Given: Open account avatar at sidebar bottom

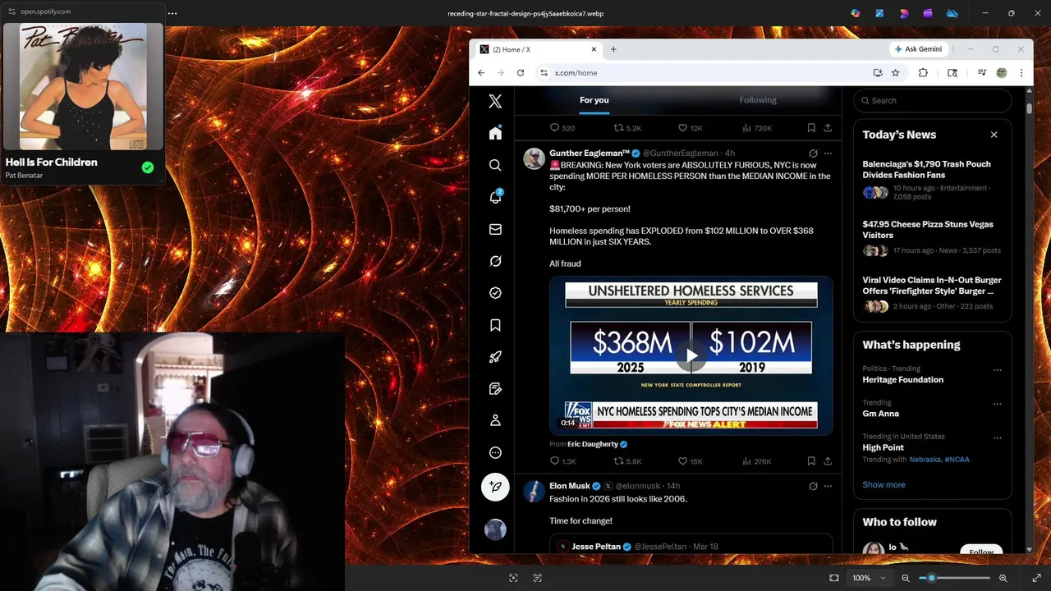Looking at the screenshot, I should (x=495, y=529).
